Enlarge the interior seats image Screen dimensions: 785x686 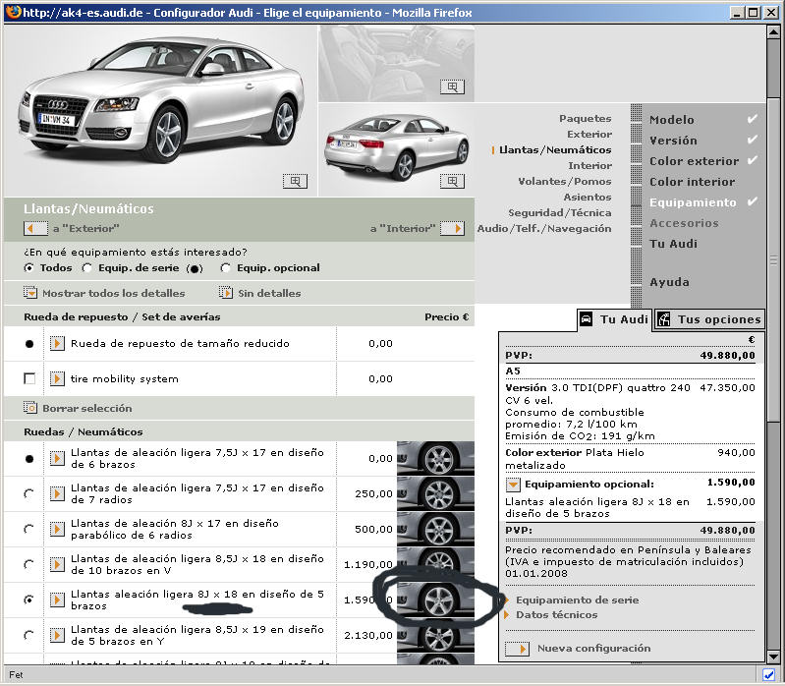tap(452, 86)
